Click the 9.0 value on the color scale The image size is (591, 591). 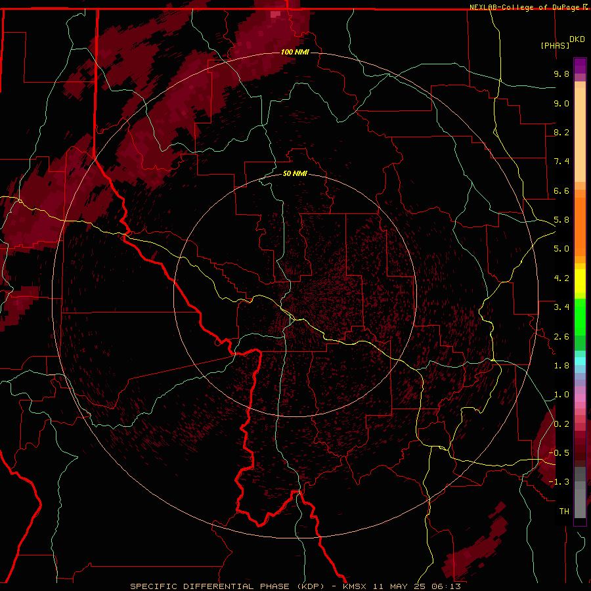pyautogui.click(x=561, y=103)
